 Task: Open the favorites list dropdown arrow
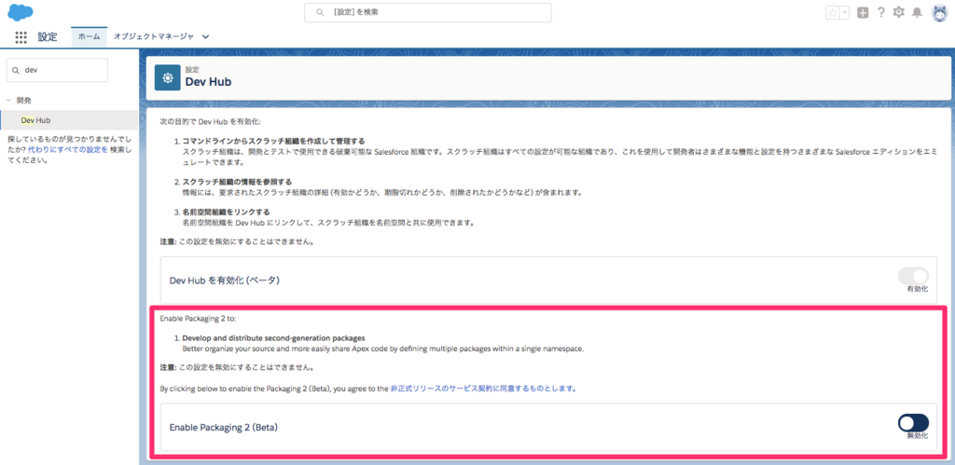click(x=844, y=13)
